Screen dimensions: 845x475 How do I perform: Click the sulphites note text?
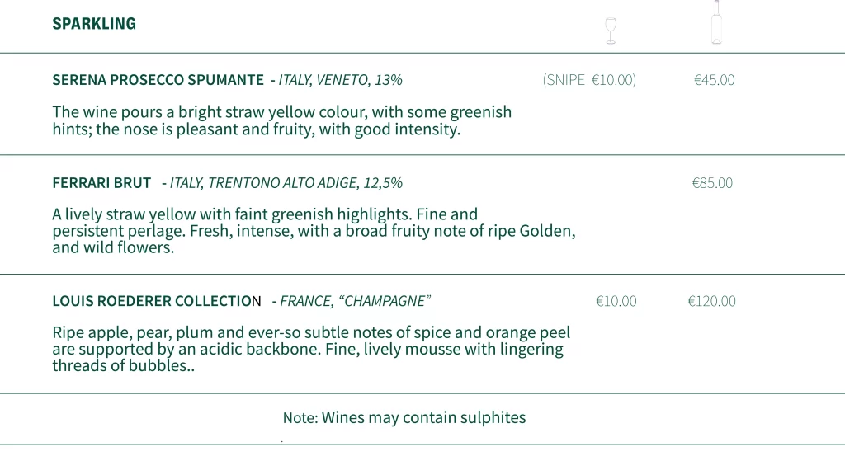coord(404,417)
